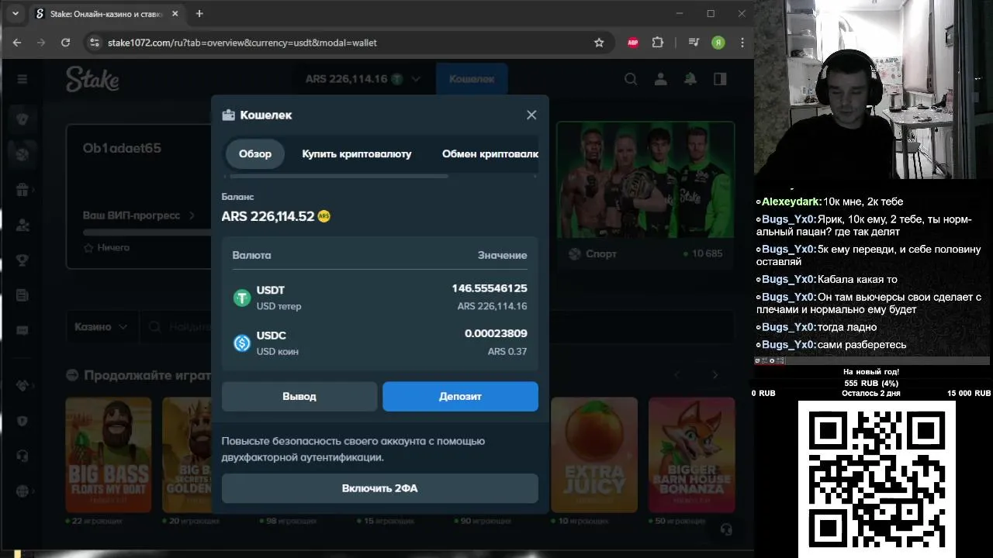
Task: Open the user profile icon in header
Action: pyautogui.click(x=660, y=79)
